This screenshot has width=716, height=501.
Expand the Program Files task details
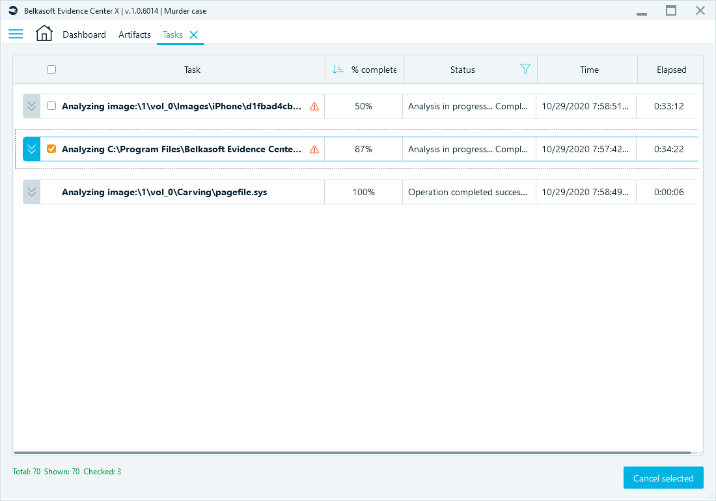click(31, 149)
